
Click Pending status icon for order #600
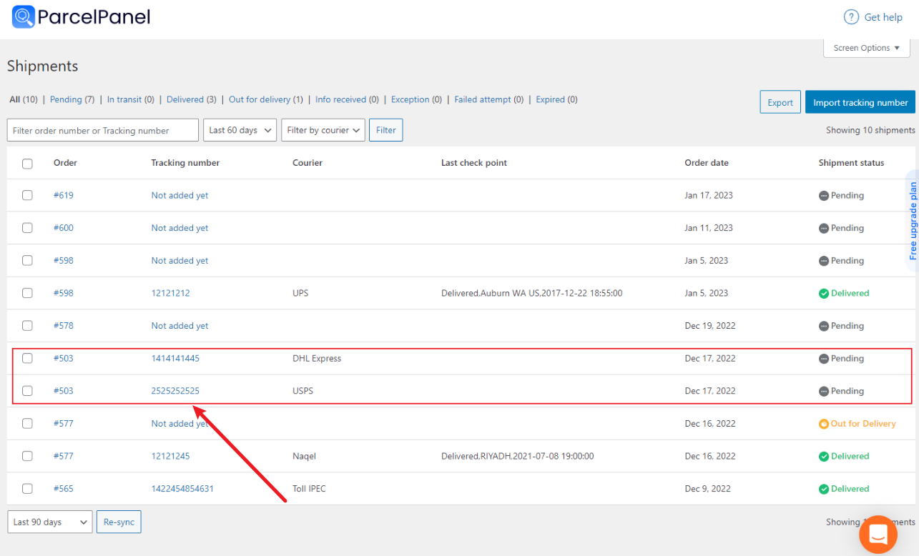tap(824, 228)
